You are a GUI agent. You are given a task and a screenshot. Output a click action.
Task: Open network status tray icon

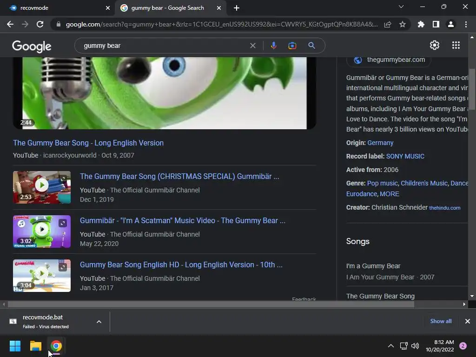pyautogui.click(x=403, y=346)
